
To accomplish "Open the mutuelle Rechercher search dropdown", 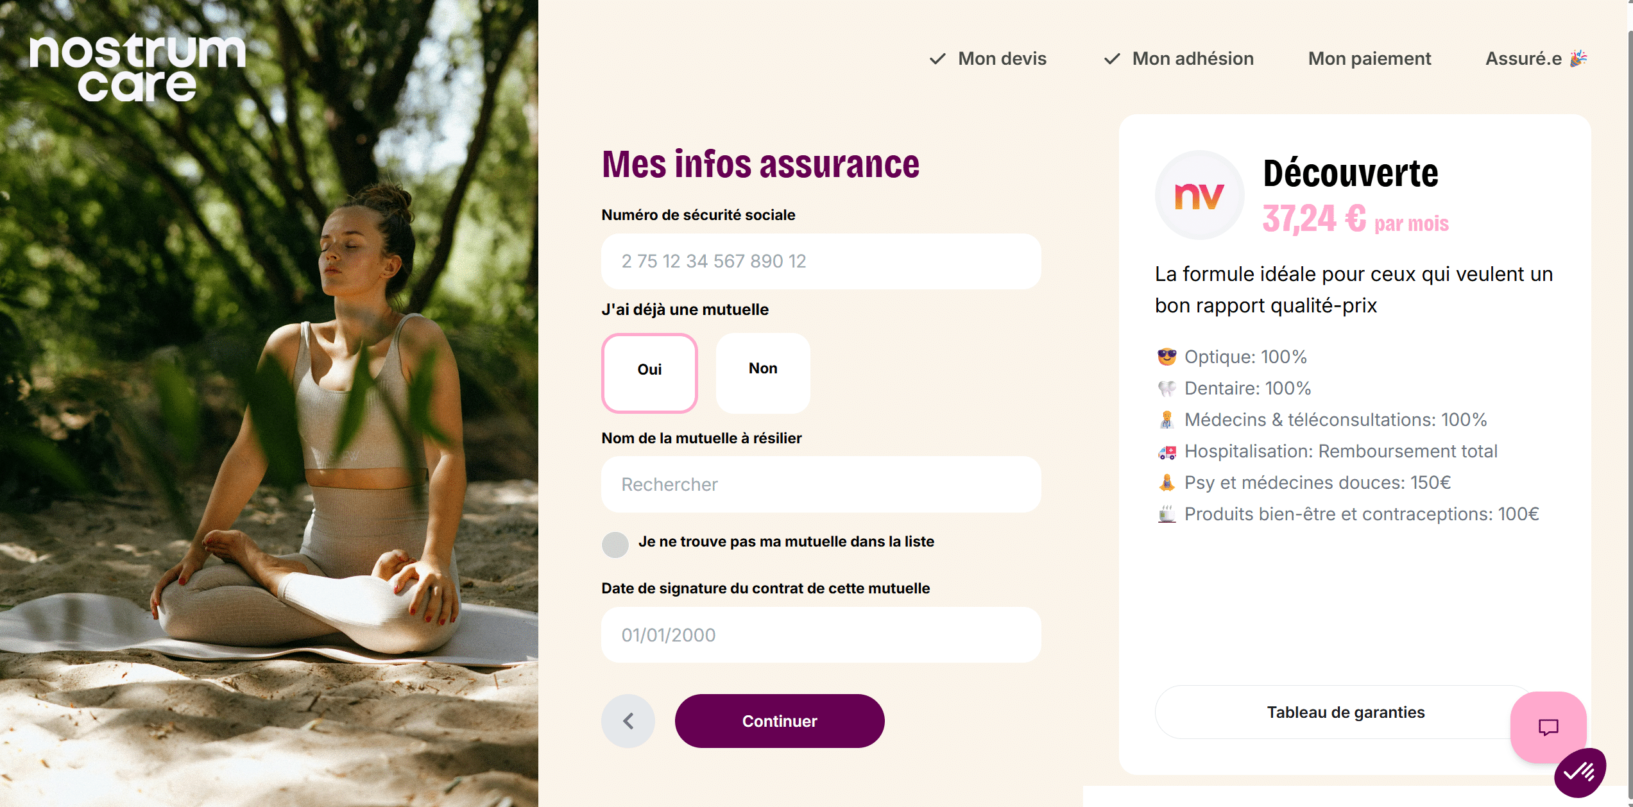I will [821, 484].
